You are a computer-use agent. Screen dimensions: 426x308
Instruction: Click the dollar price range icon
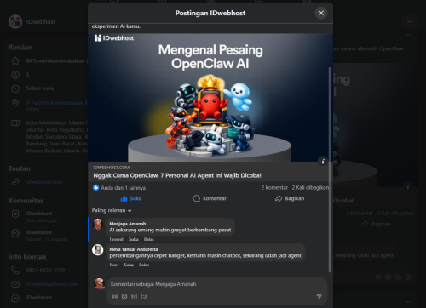(x=15, y=75)
